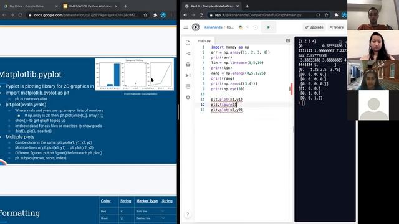Screen dimensions: 399x224
Task: Open the Packages cube icon in sidebar
Action: [188, 65]
